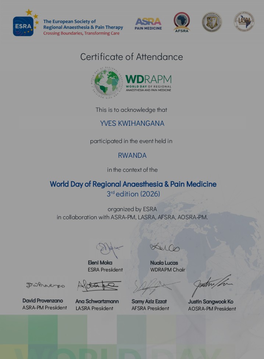Click 'in collaboration with ASRA-PM, LASRA' line
This screenshot has width=264, height=359.
[132, 217]
